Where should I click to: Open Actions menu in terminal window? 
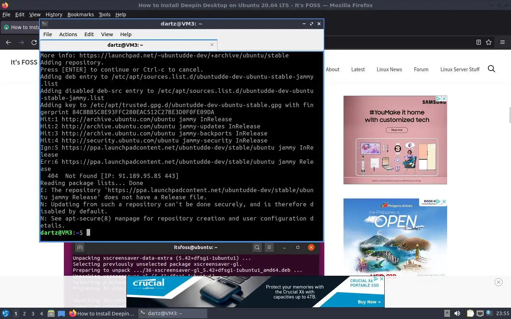coord(68,34)
